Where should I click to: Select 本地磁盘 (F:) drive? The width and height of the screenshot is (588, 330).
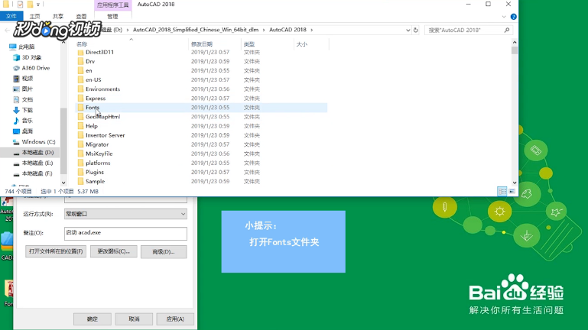pos(37,173)
